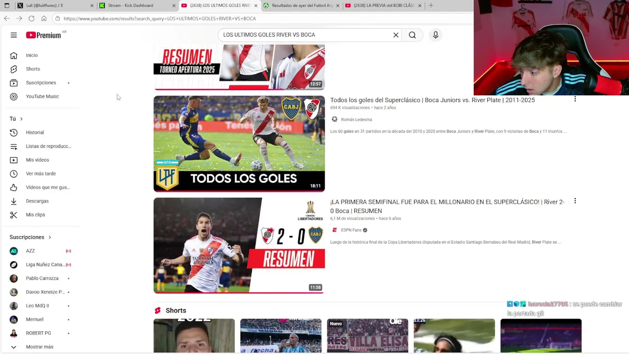Go back in the browser
This screenshot has height=354, width=629.
[6, 18]
